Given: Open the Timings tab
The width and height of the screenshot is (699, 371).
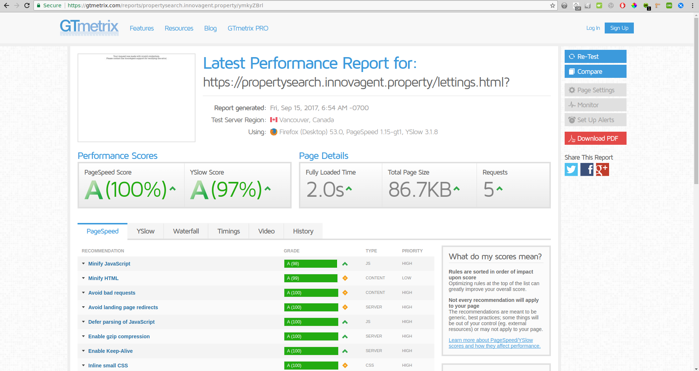Looking at the screenshot, I should [x=229, y=231].
